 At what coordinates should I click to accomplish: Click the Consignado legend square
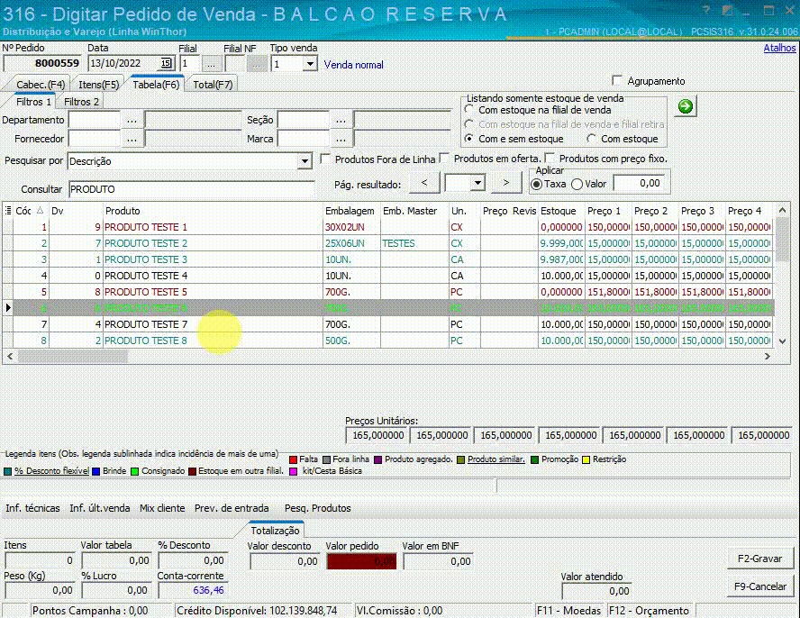[135, 471]
